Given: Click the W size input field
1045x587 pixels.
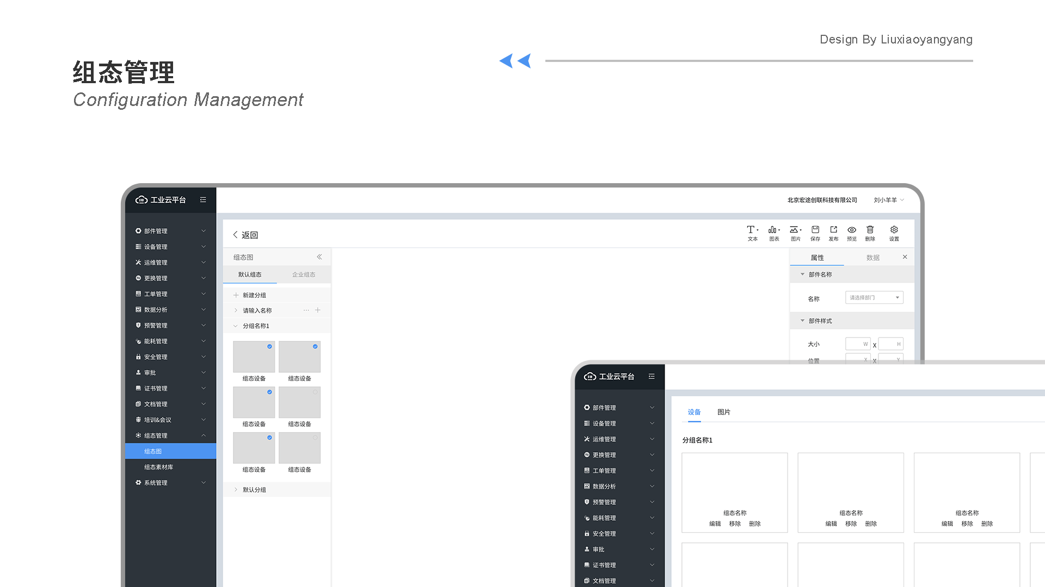Looking at the screenshot, I should [x=858, y=344].
